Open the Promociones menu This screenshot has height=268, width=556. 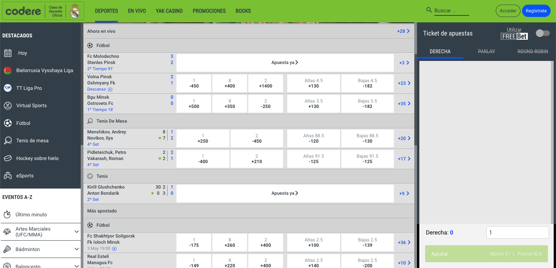tap(209, 11)
